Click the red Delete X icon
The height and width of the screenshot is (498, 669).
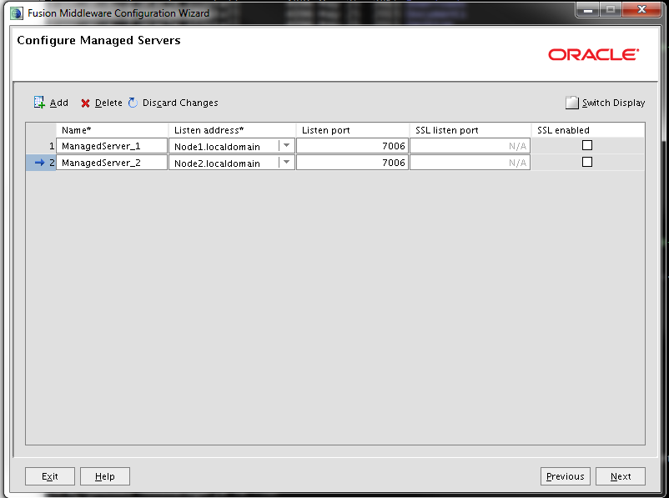pyautogui.click(x=85, y=103)
